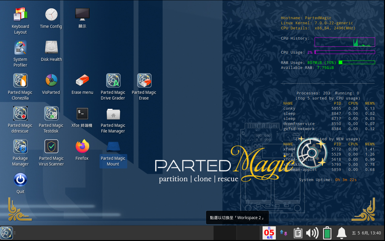385x241 pixels.
Task: Switch to Workspace 2 in the pager
Action: (x=248, y=233)
